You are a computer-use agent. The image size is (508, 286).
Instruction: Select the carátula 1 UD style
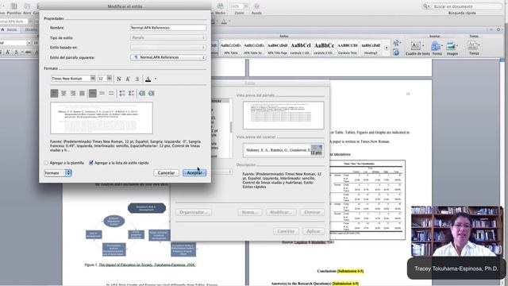pyautogui.click(x=301, y=48)
